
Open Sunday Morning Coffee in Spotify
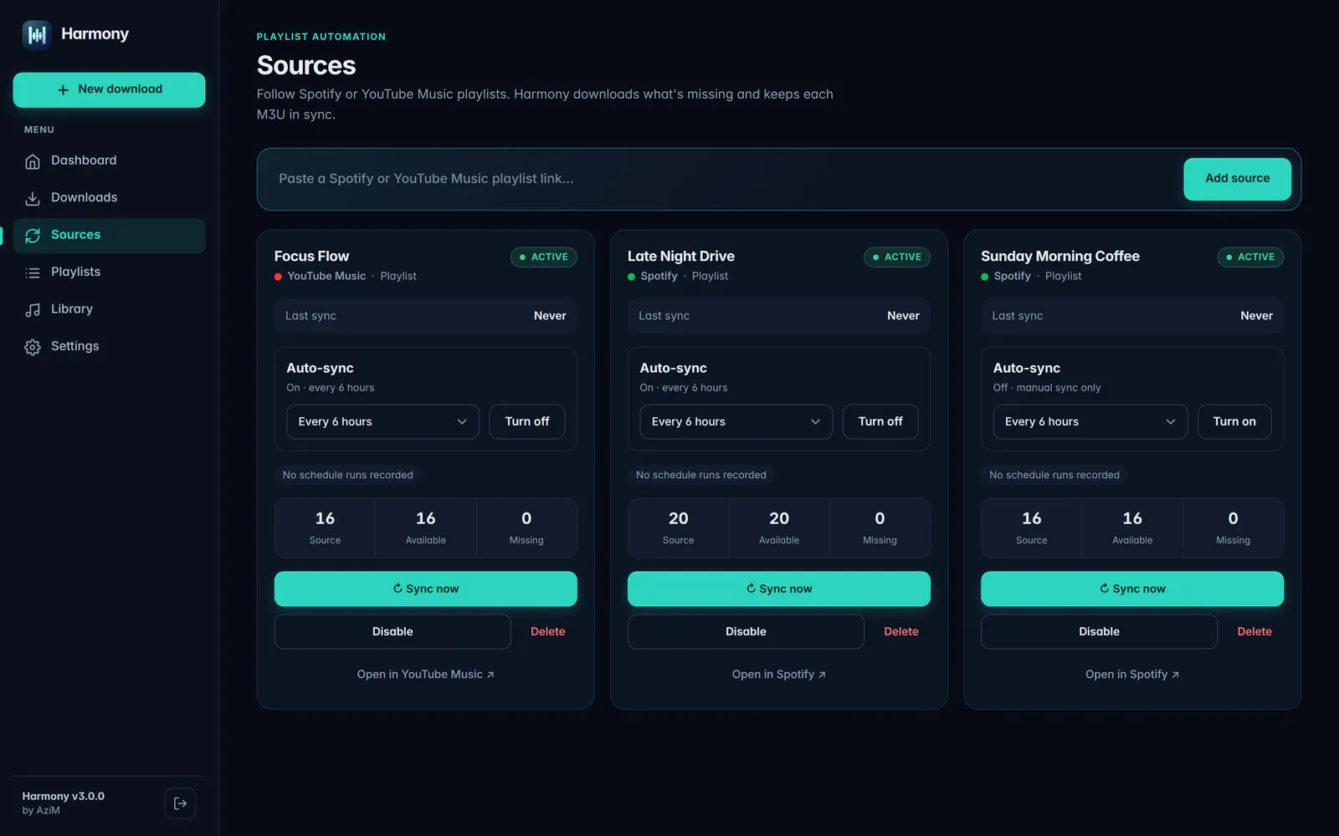[x=1132, y=675]
